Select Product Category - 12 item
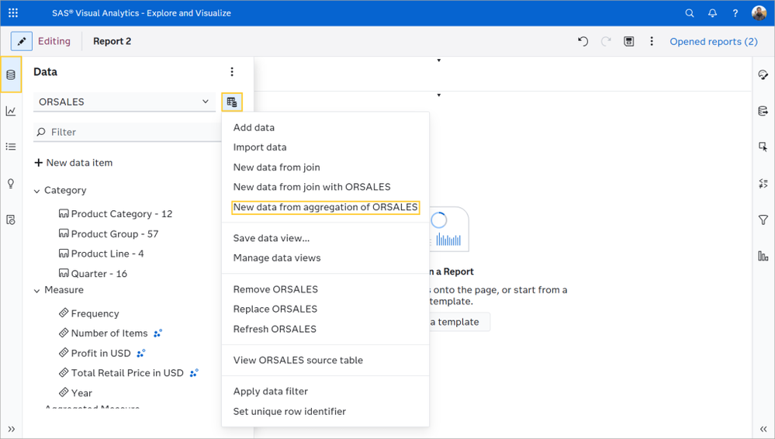 coord(115,214)
